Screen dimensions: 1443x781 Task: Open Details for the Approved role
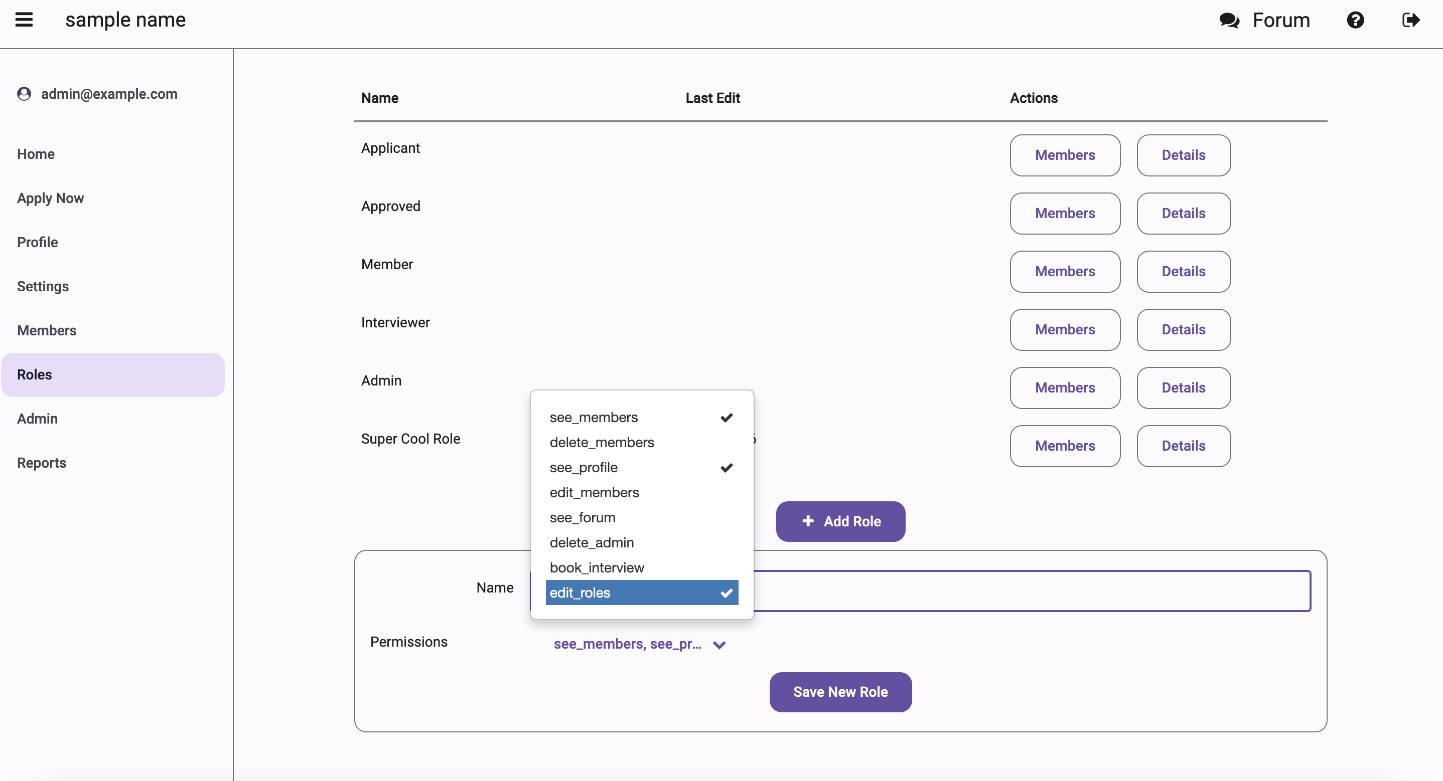click(x=1184, y=214)
